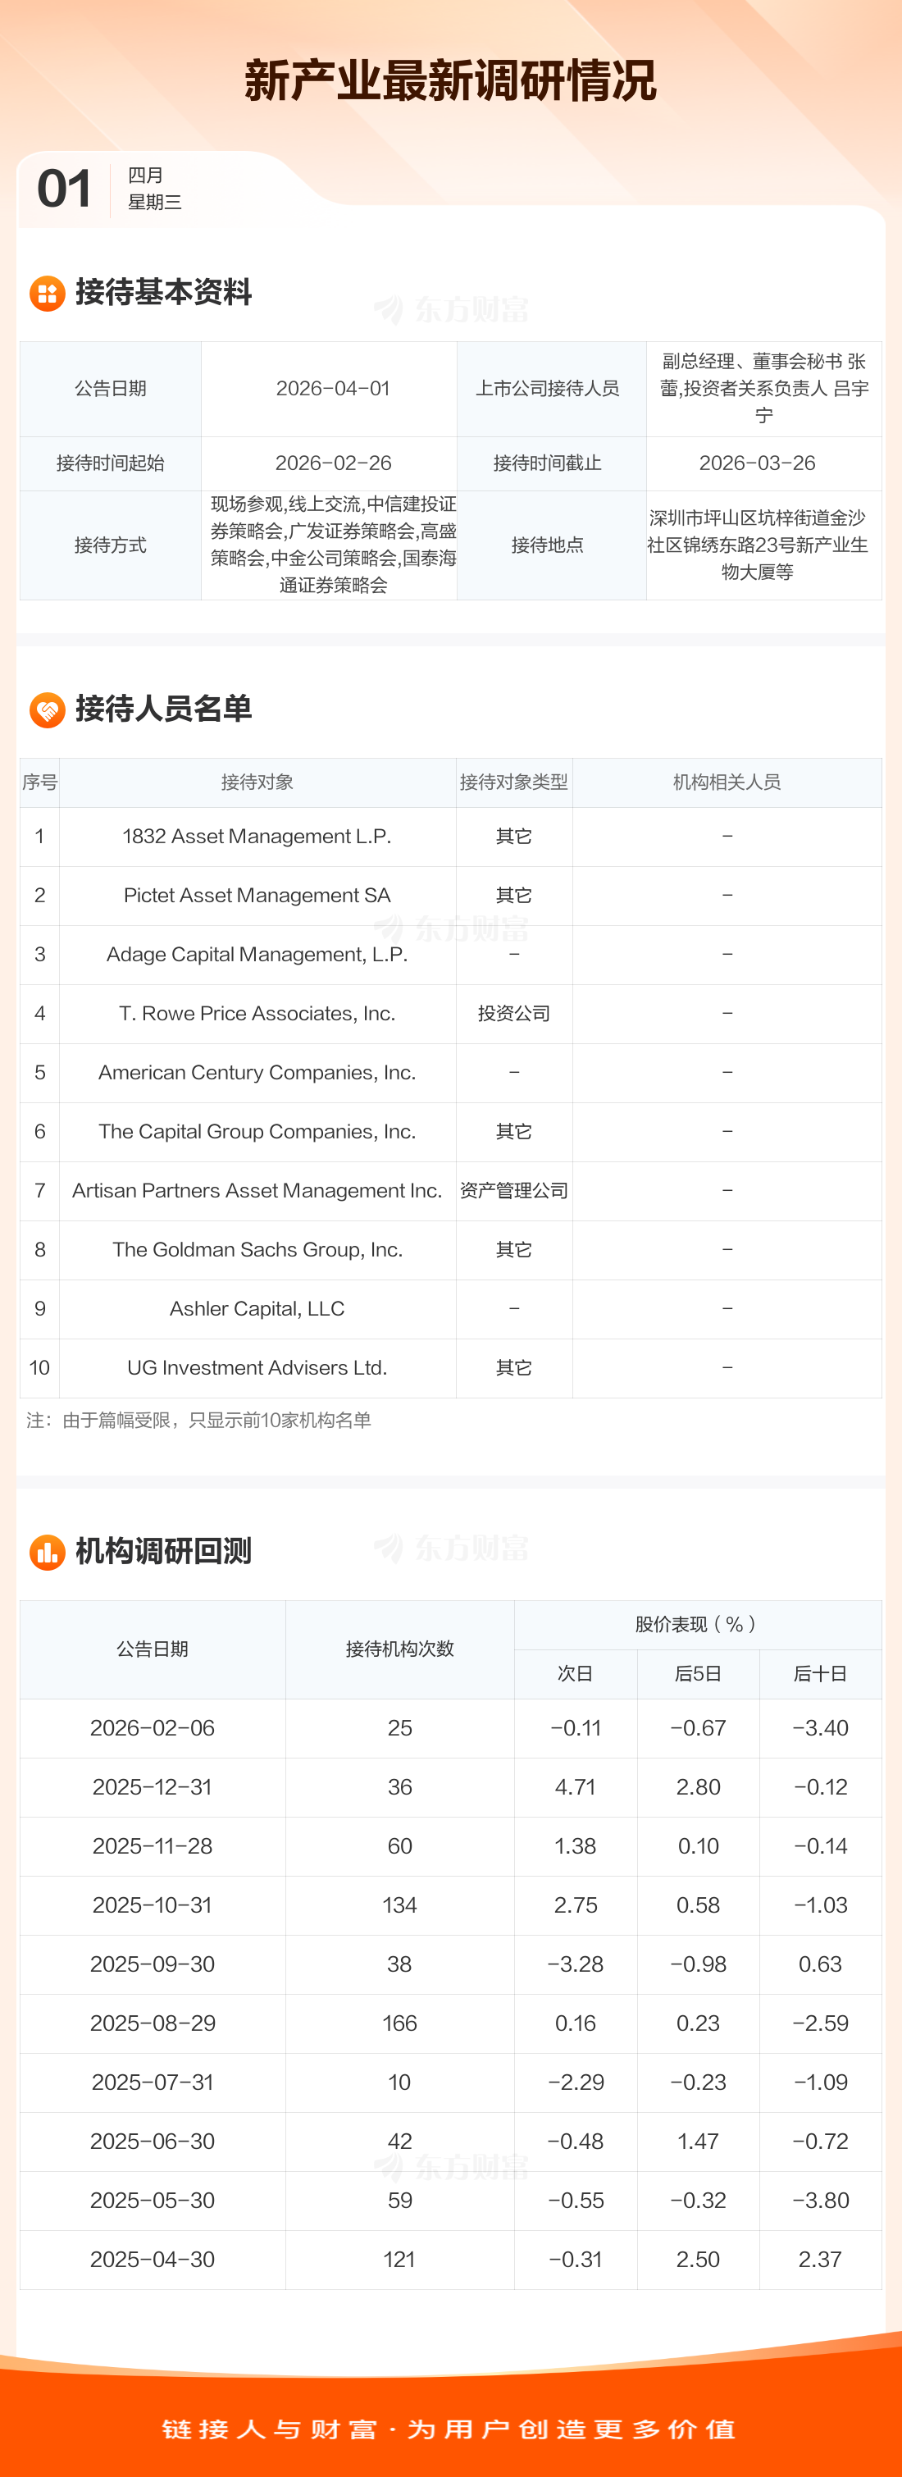Click The Goldman Sachs Group, Inc.
Viewport: 902px width, 2477px height.
tap(257, 1250)
